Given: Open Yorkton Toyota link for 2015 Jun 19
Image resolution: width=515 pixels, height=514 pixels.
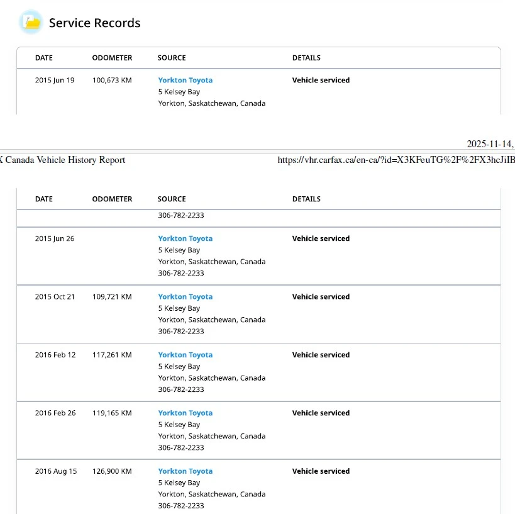Looking at the screenshot, I should click(186, 80).
